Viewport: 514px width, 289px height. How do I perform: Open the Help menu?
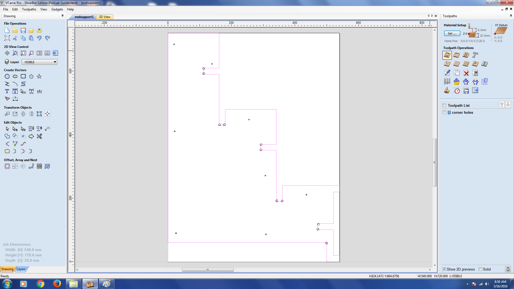coord(70,9)
